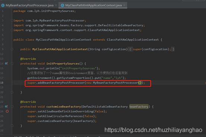Switch to MyBeanFactoryPostProcessor.java tab

point(29,5)
